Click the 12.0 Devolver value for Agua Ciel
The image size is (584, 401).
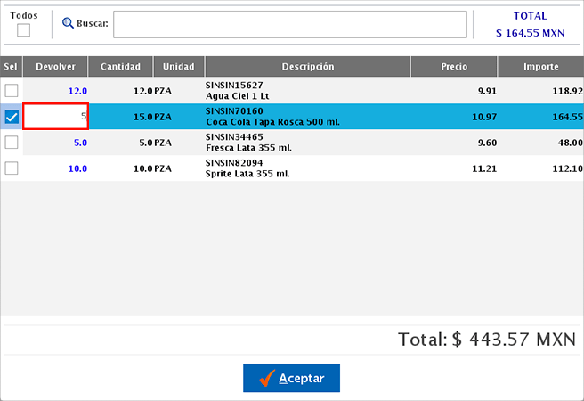pos(77,91)
